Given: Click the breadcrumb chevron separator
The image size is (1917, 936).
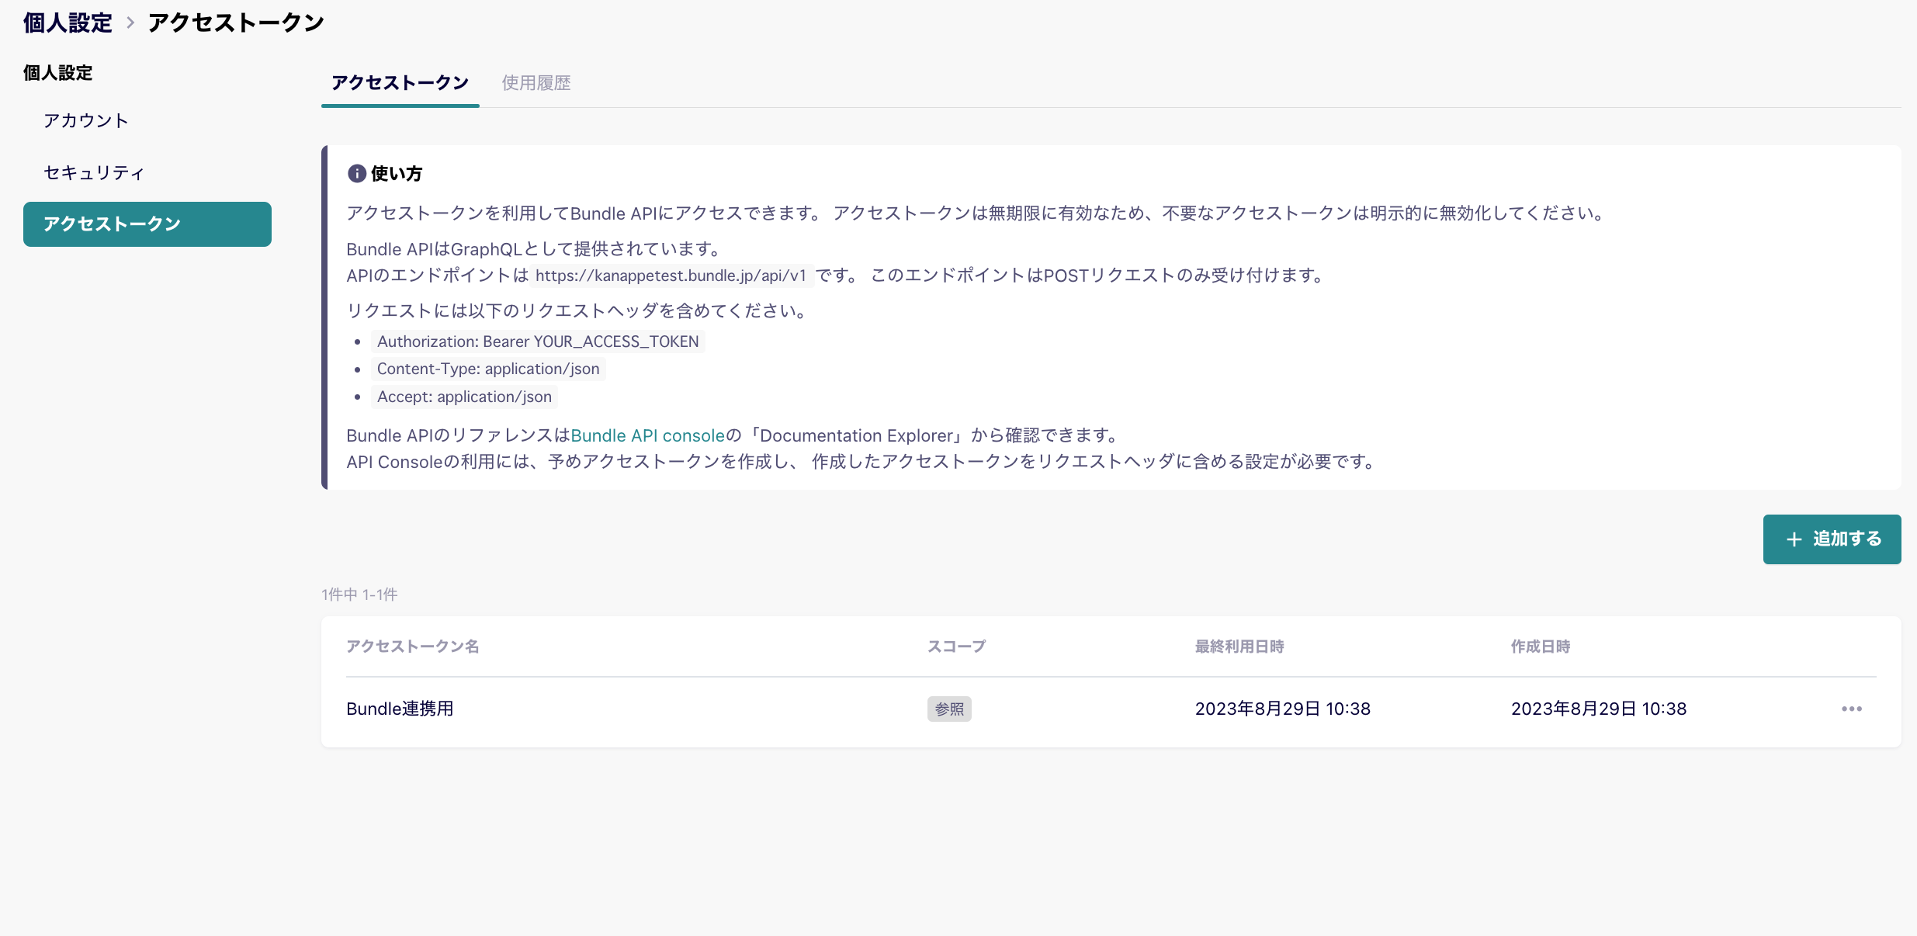Looking at the screenshot, I should point(130,23).
